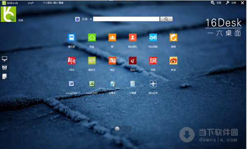
Task: Launch the dark red 和讯 icon
Action: [x=133, y=61]
